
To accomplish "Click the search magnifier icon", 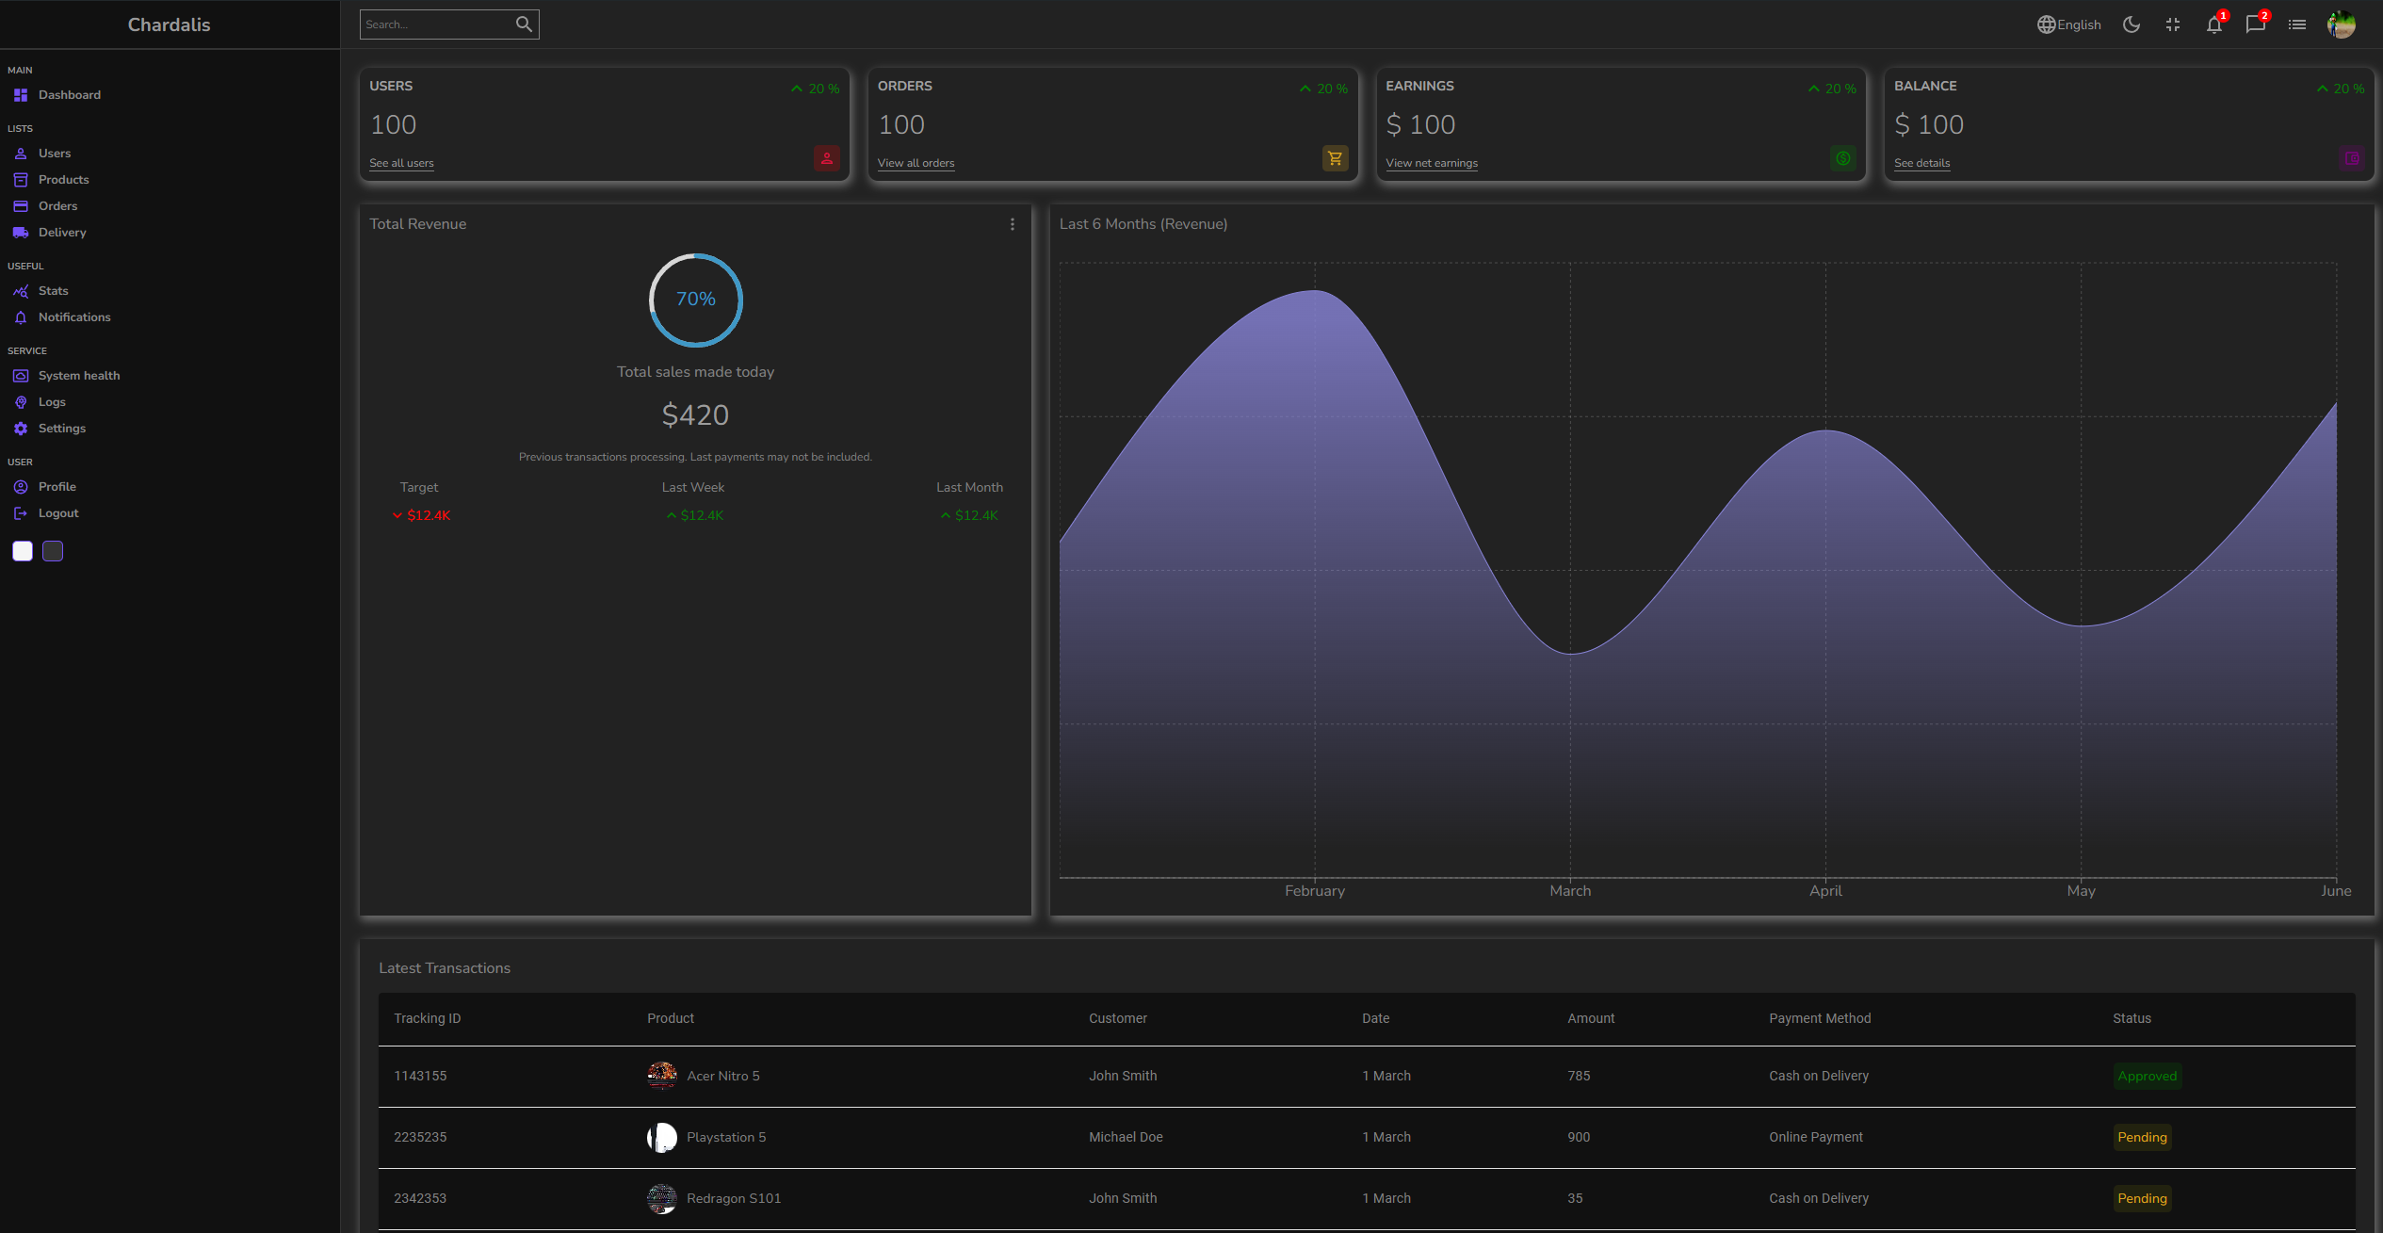I will (524, 24).
